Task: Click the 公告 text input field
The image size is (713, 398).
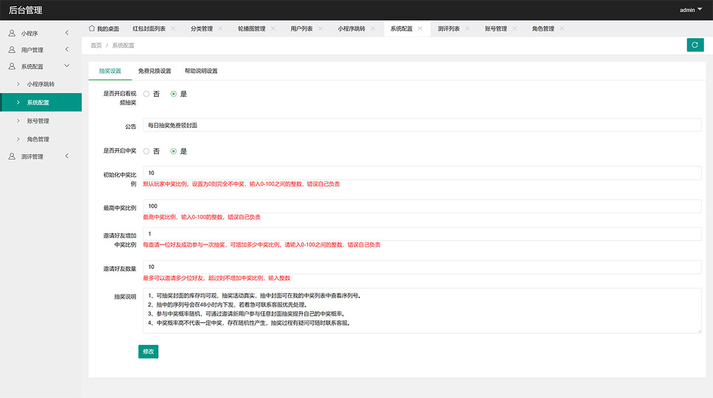Action: pos(421,125)
